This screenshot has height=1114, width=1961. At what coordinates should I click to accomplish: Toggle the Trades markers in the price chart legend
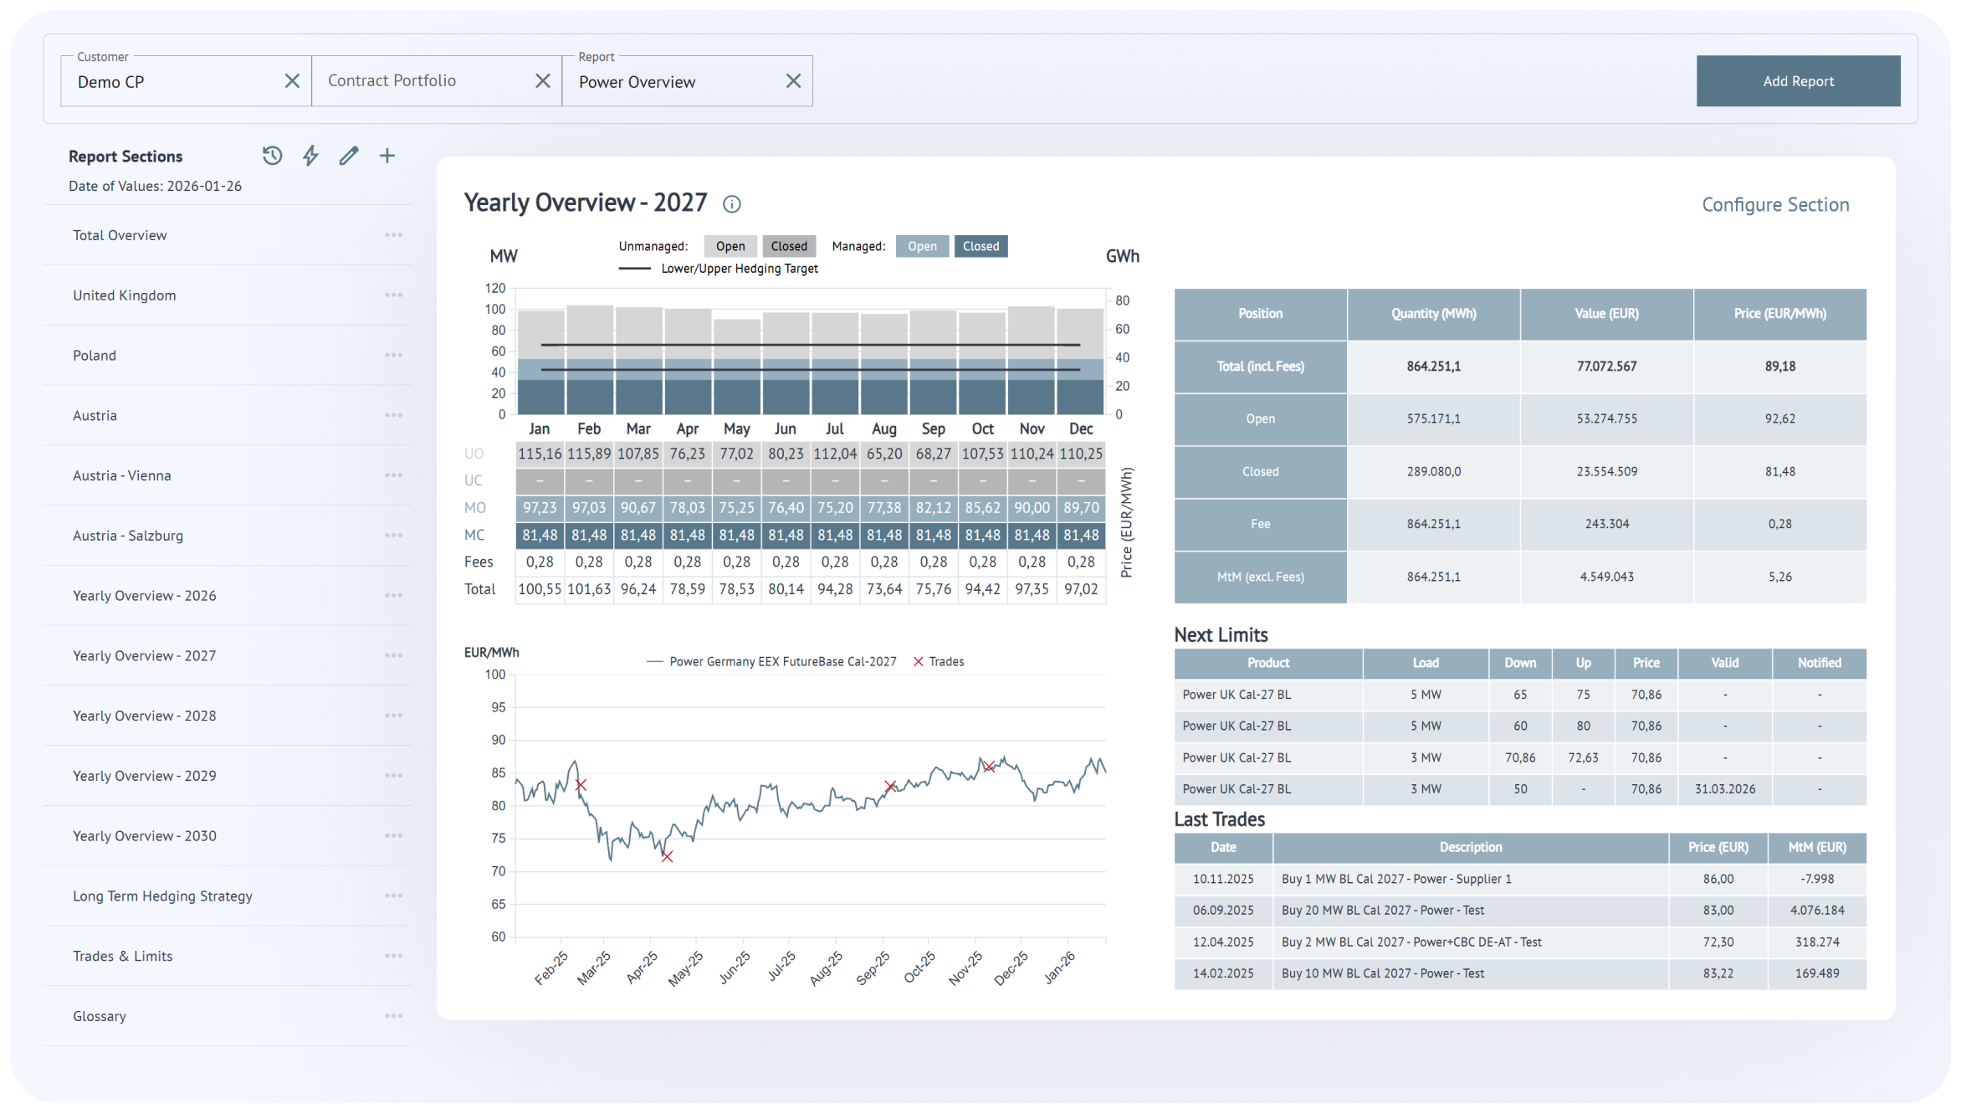coord(939,661)
